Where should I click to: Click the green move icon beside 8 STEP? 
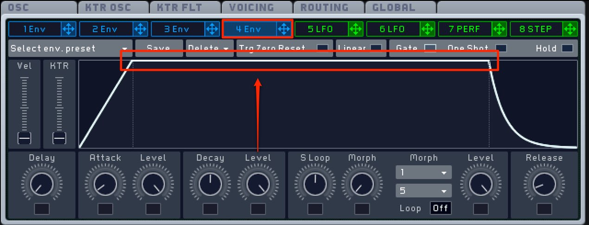click(571, 29)
